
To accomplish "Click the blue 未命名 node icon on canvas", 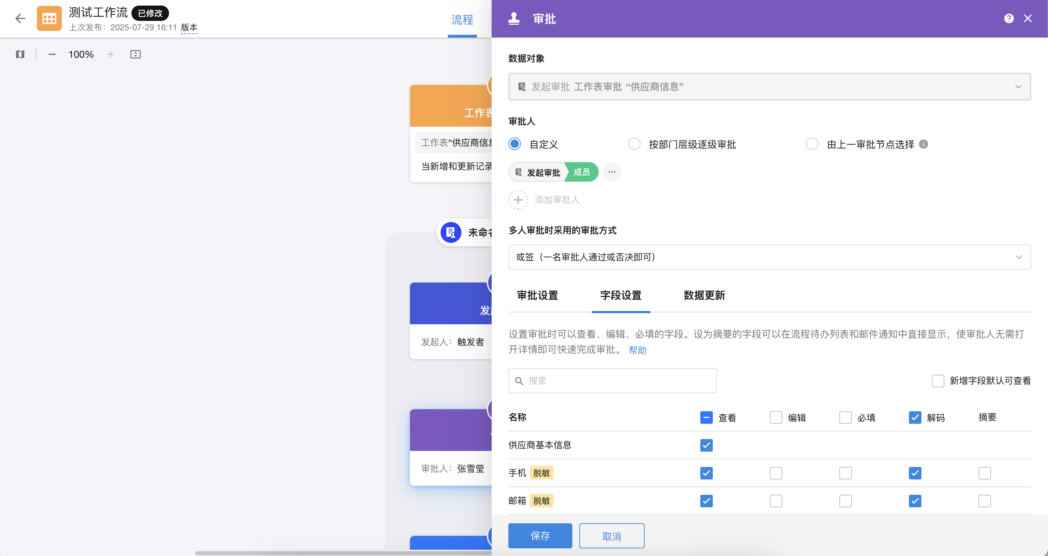I will 451,232.
